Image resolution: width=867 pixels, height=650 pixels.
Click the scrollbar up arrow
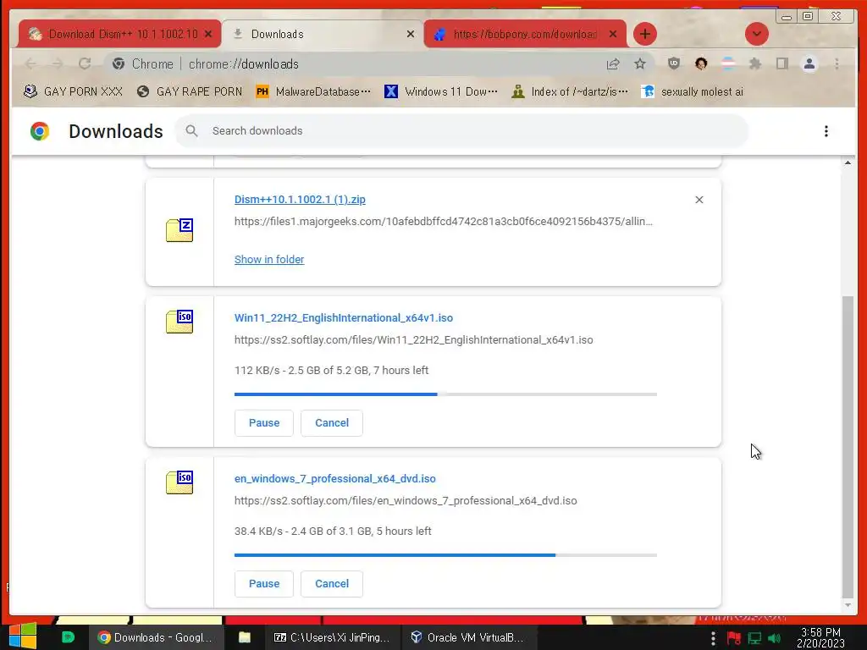[x=848, y=162]
